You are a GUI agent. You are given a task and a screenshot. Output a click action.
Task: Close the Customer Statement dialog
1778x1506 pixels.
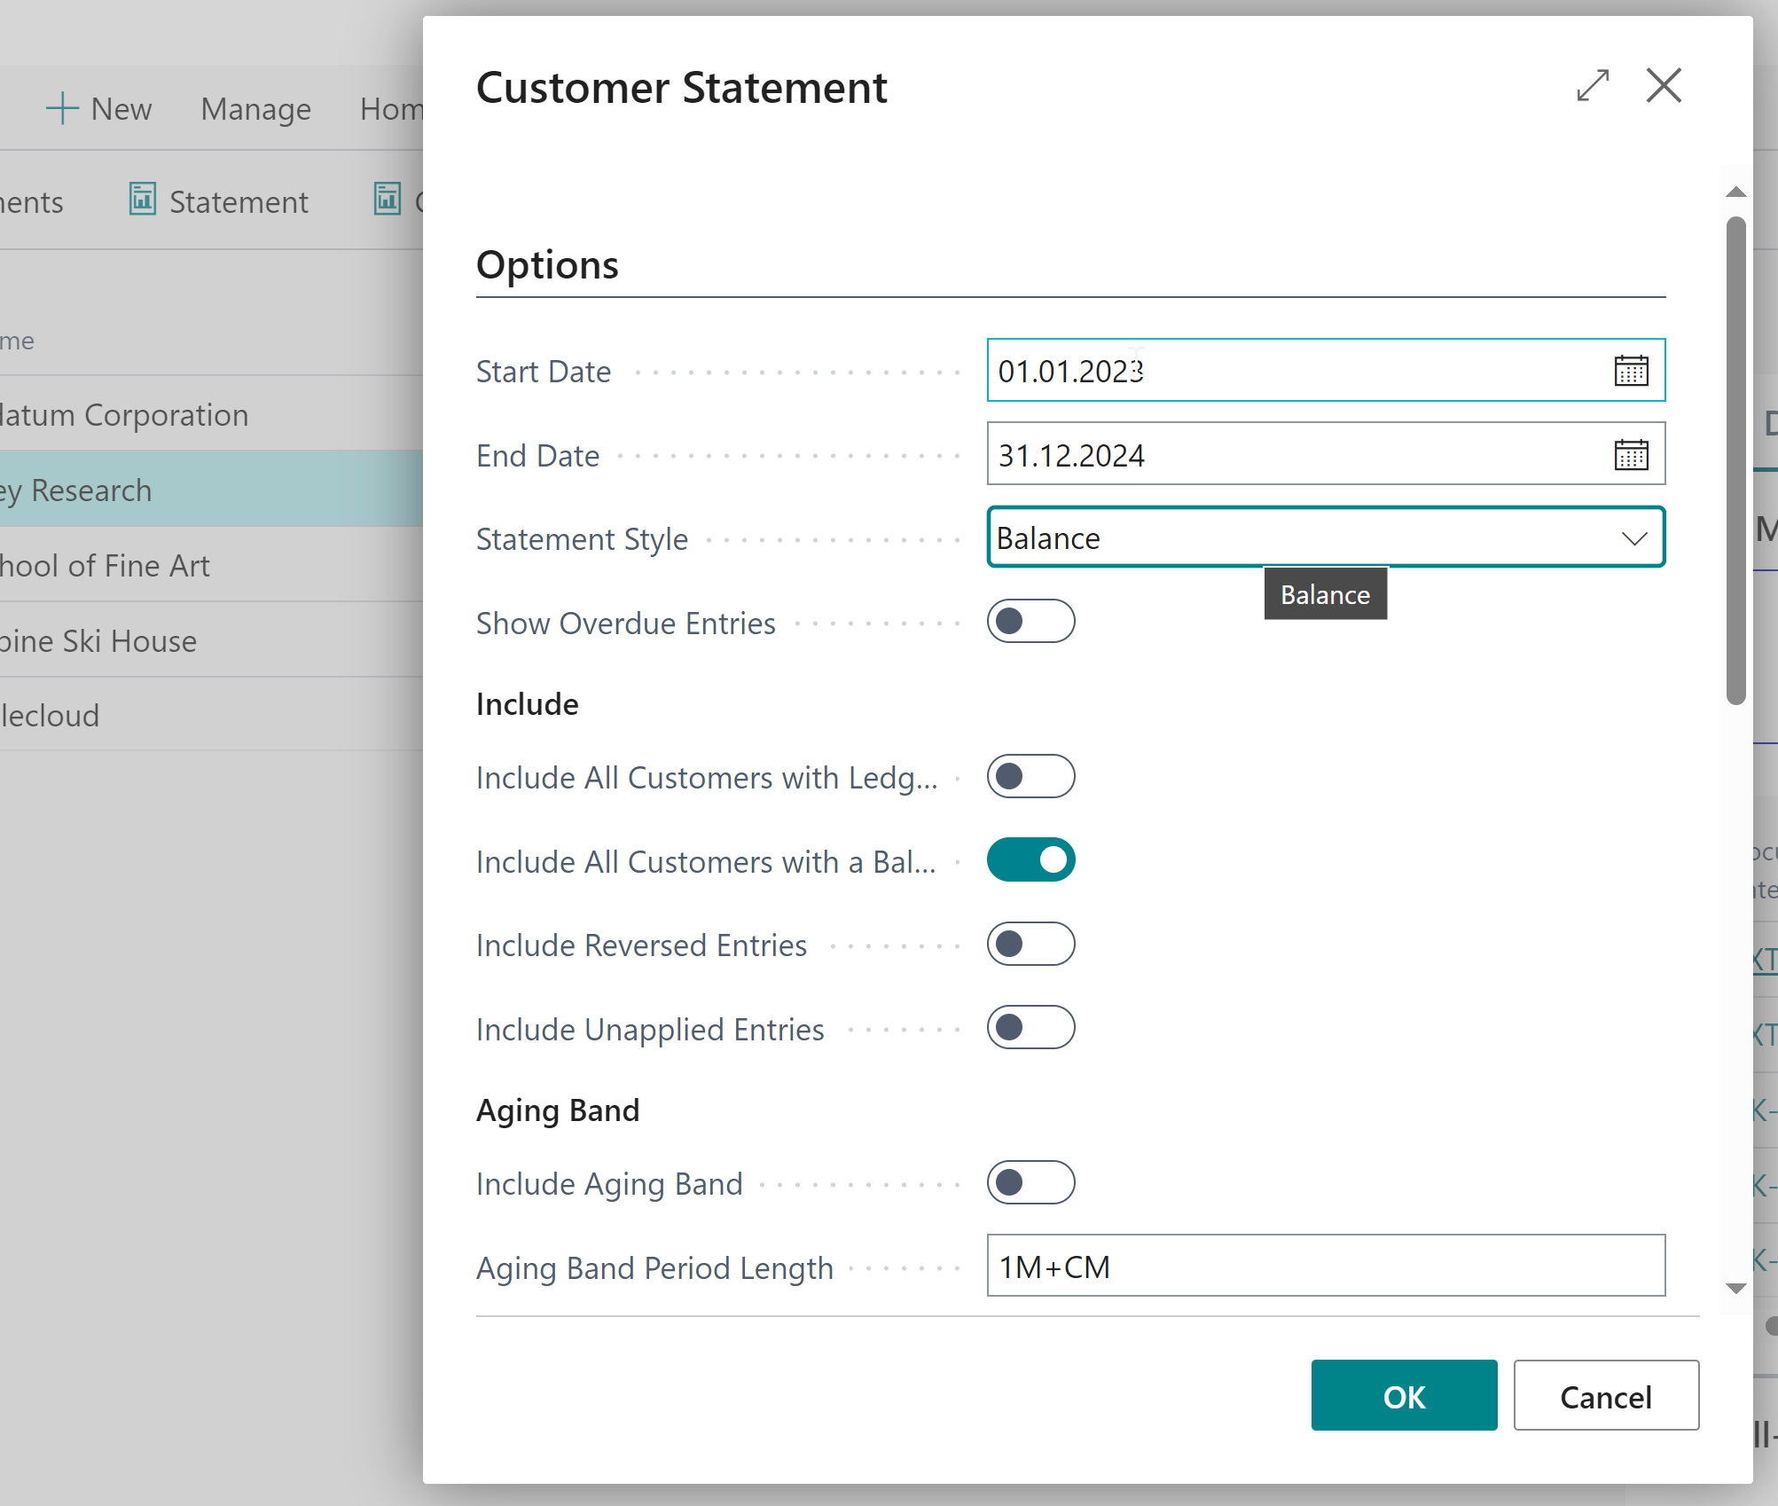[x=1663, y=86]
